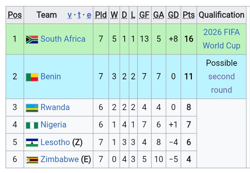
Task: Open the Lesotho team link
Action: coord(55,142)
